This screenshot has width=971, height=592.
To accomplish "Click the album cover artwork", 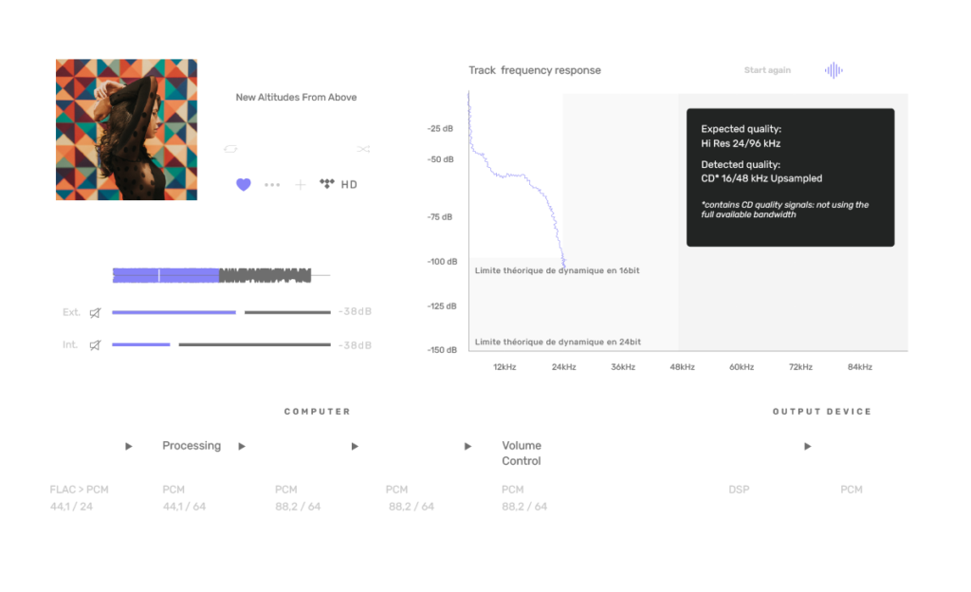I will (x=127, y=129).
